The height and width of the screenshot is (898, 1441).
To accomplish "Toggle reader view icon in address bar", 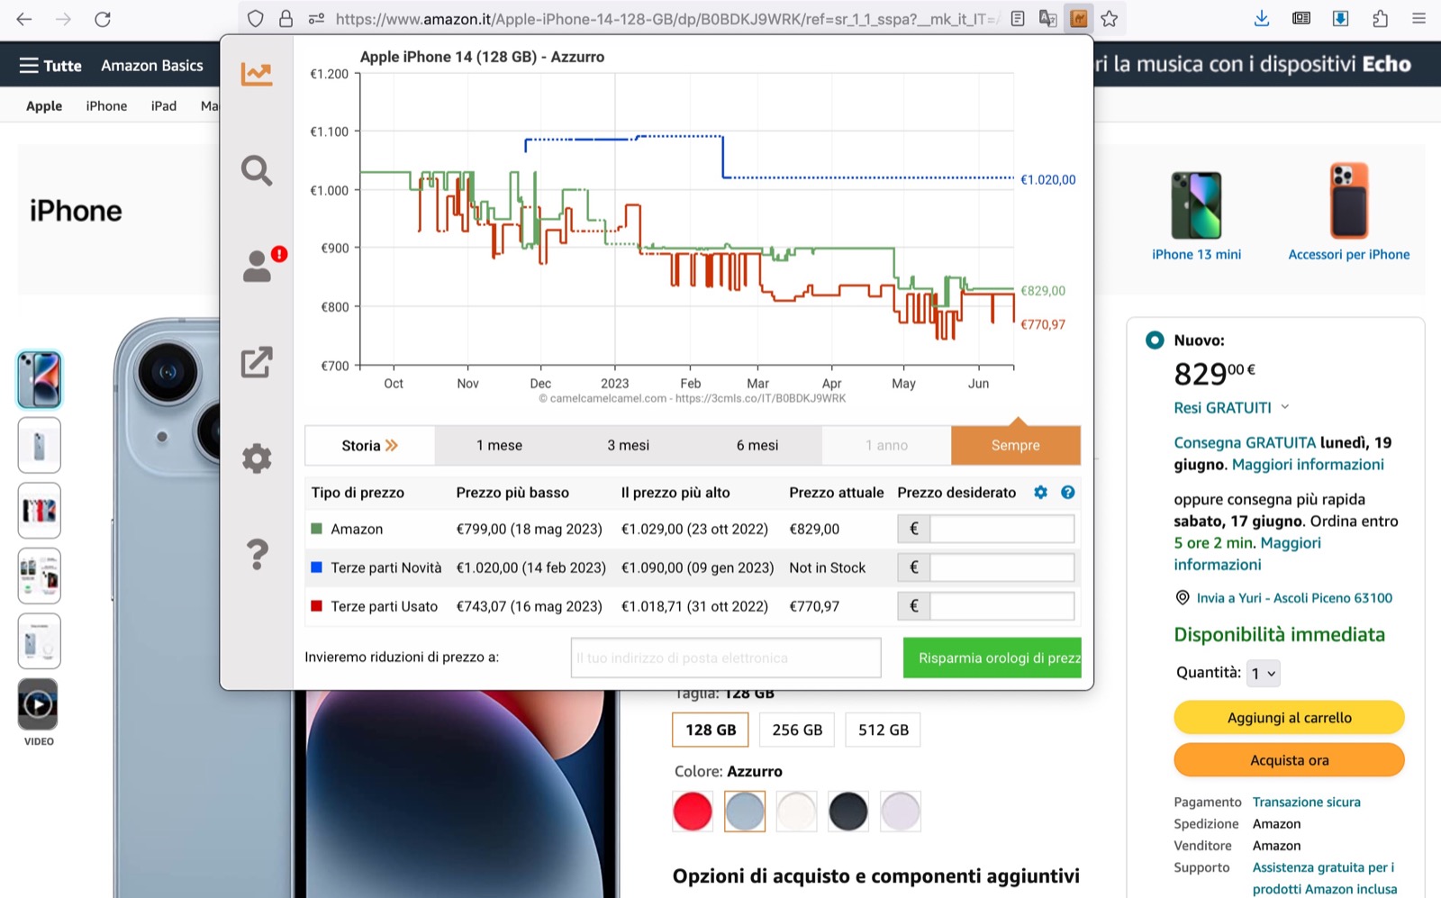I will point(1018,19).
